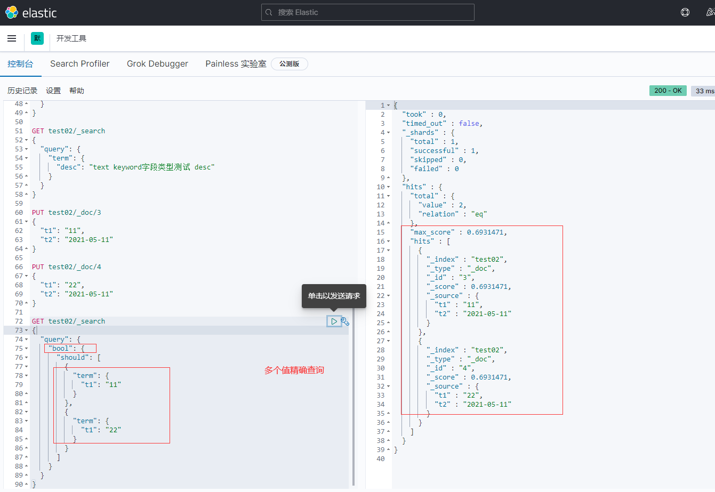Click the 200 - OK status badge
The width and height of the screenshot is (715, 492).
668,91
